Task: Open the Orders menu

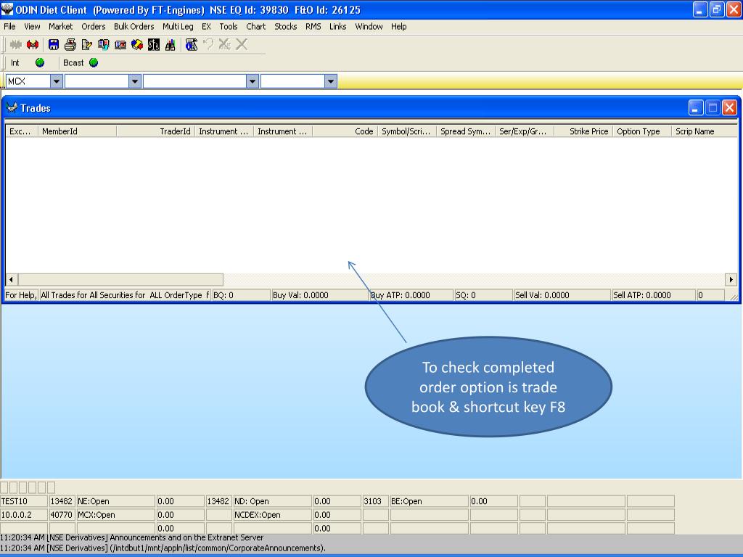Action: [94, 27]
